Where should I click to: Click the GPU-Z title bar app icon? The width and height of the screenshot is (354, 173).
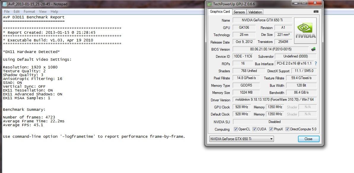[210, 4]
